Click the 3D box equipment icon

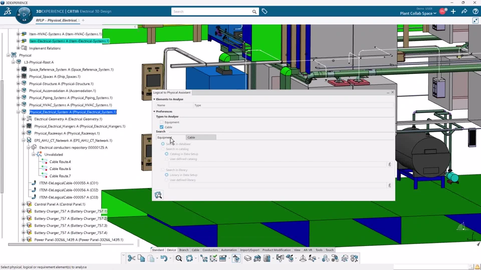pyautogui.click(x=248, y=258)
